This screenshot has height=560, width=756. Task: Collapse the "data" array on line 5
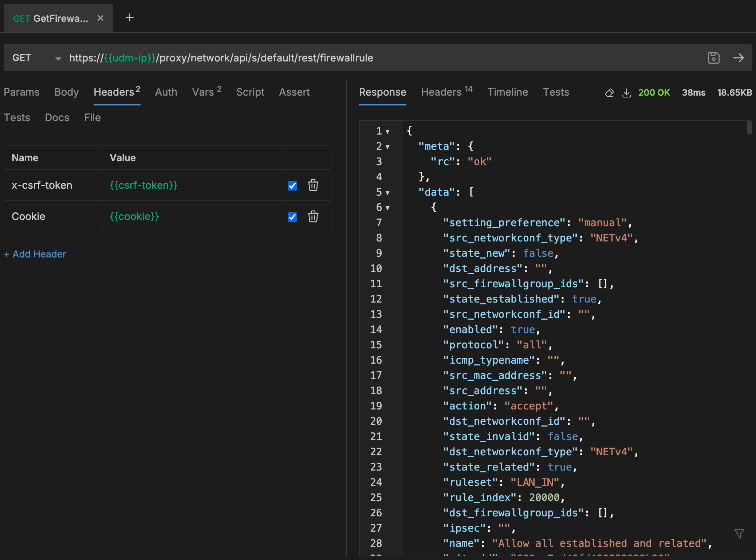pos(387,193)
